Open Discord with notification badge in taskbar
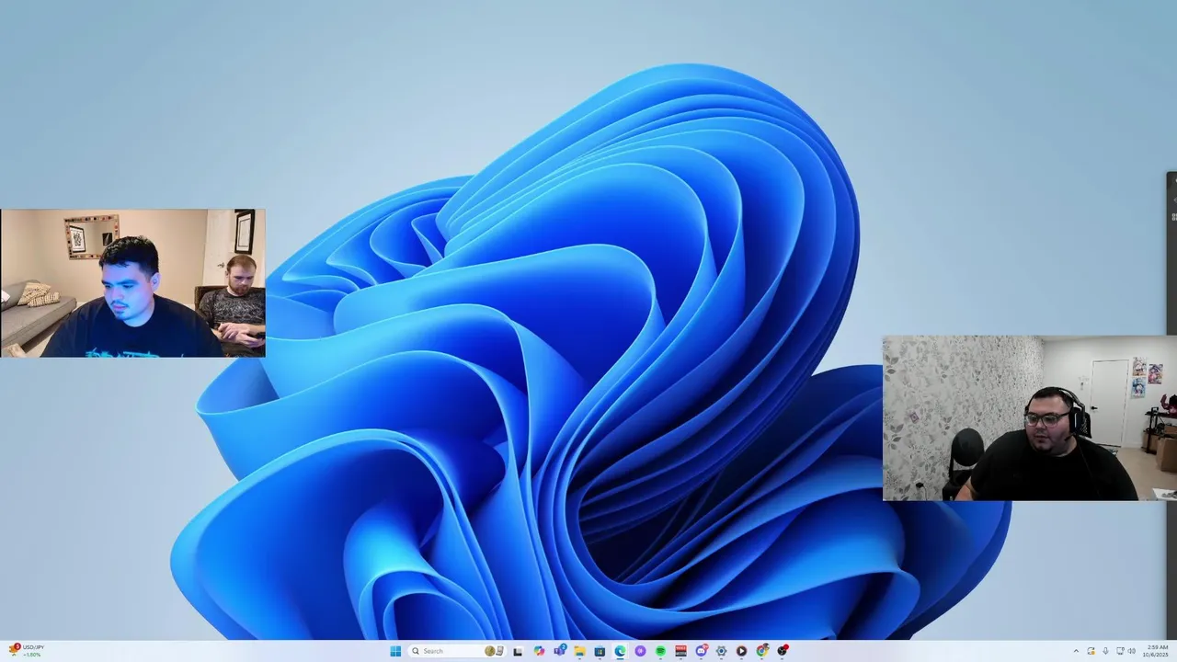 [x=702, y=651]
